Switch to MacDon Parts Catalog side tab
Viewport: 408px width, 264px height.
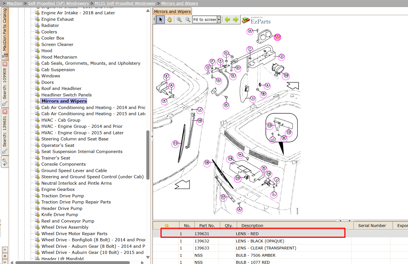click(x=5, y=33)
